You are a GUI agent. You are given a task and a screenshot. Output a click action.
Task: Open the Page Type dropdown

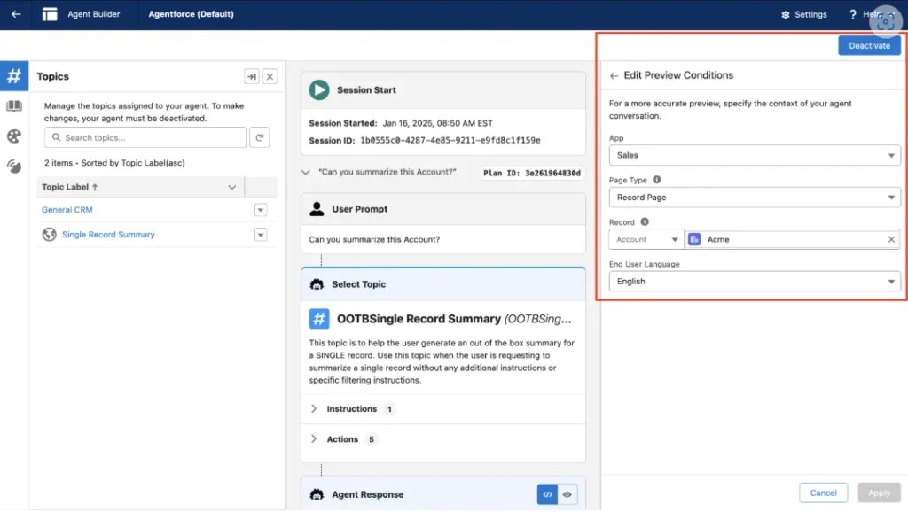(x=754, y=198)
